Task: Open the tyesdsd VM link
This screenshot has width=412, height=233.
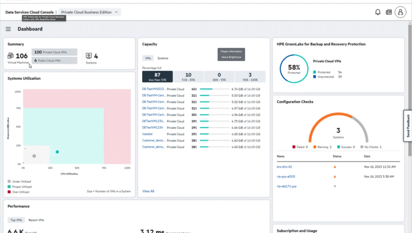Action: 147,134
